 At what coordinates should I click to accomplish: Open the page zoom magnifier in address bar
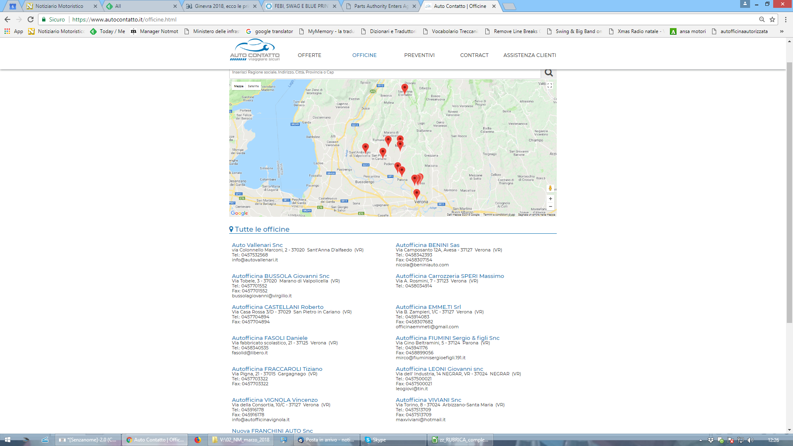tap(762, 19)
